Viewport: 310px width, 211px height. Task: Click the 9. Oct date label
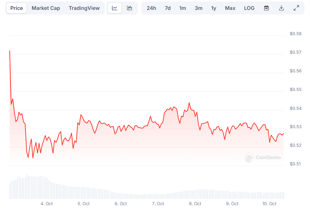(x=232, y=204)
